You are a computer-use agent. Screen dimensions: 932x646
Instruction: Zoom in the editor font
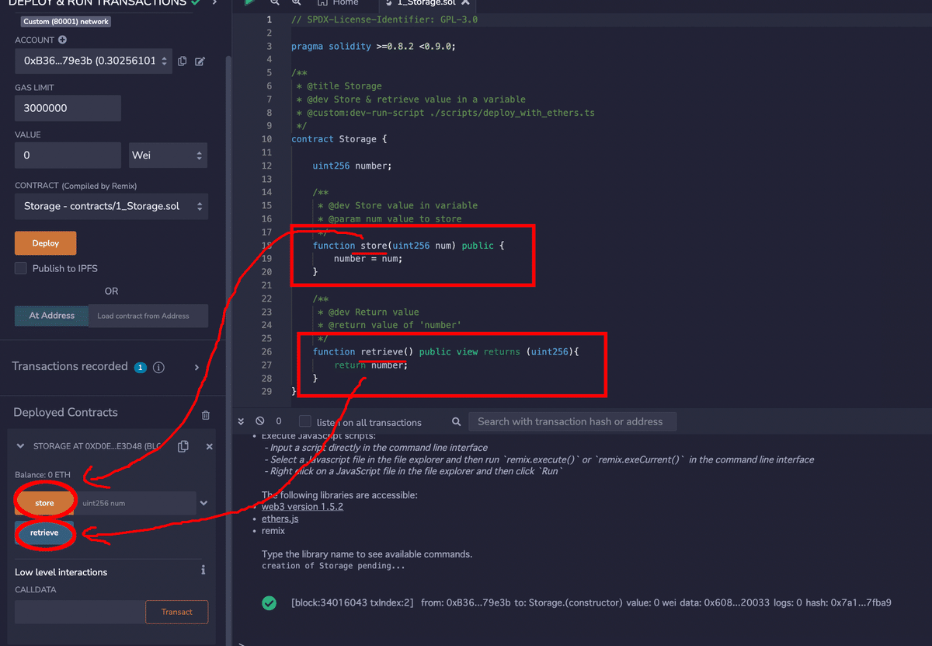pyautogui.click(x=296, y=3)
